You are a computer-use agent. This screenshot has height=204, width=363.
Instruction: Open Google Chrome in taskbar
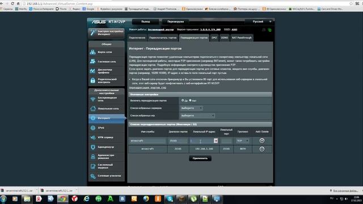tap(62, 199)
